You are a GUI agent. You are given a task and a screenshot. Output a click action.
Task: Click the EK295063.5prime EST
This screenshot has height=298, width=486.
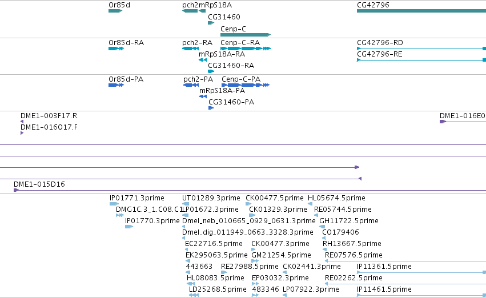187,261
